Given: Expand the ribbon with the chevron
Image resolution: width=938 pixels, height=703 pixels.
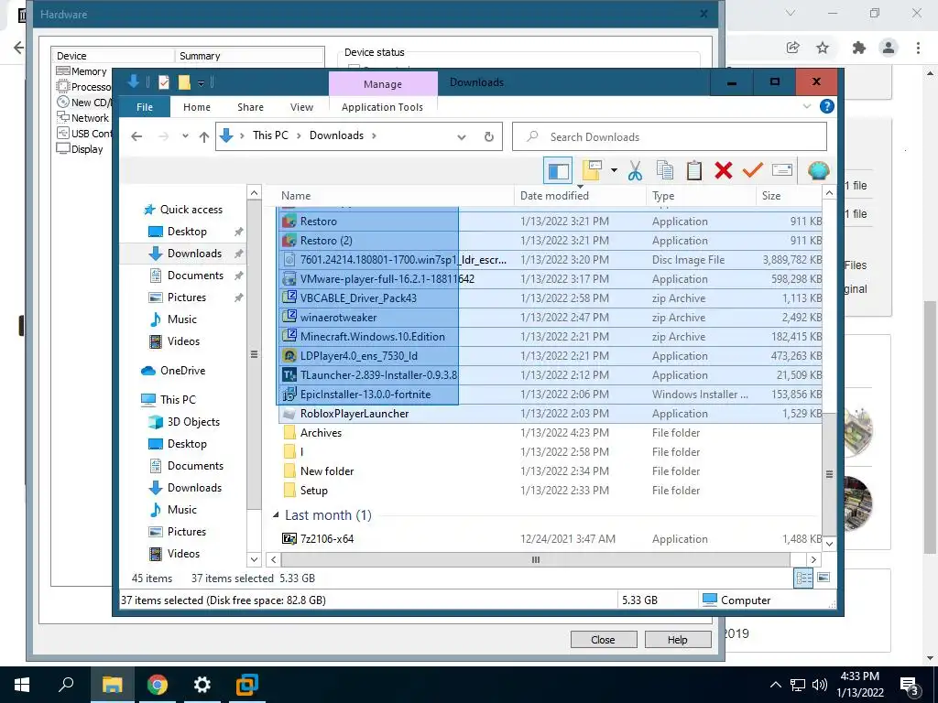Looking at the screenshot, I should (806, 106).
